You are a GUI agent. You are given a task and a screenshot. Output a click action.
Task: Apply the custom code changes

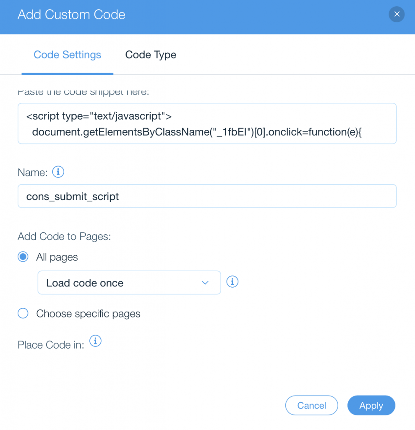(371, 405)
